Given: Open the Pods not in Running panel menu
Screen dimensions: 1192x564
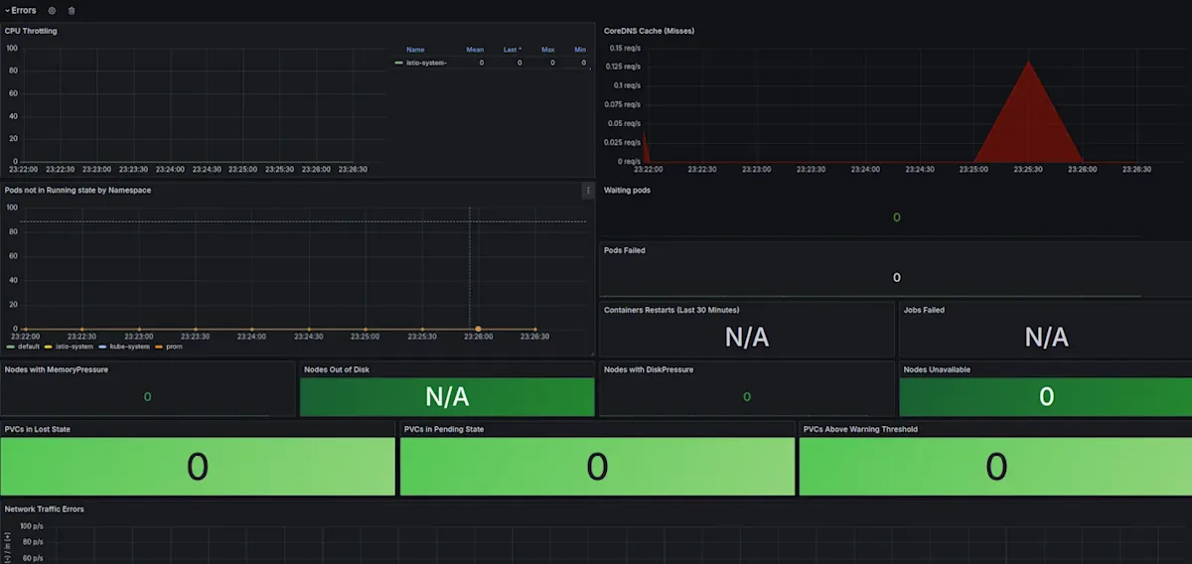Looking at the screenshot, I should (x=588, y=190).
